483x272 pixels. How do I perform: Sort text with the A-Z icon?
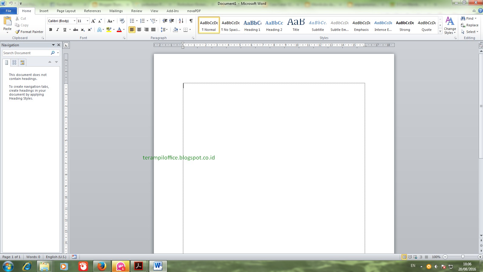[x=181, y=21]
